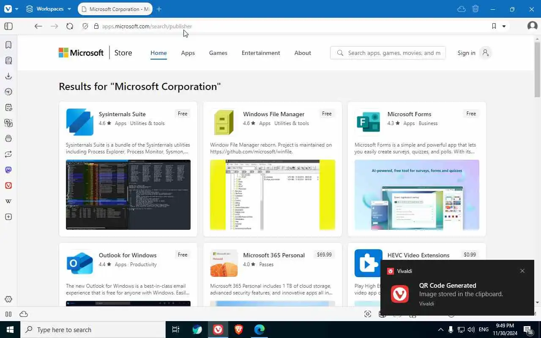541x338 pixels.
Task: Click the Store link in header
Action: click(123, 53)
